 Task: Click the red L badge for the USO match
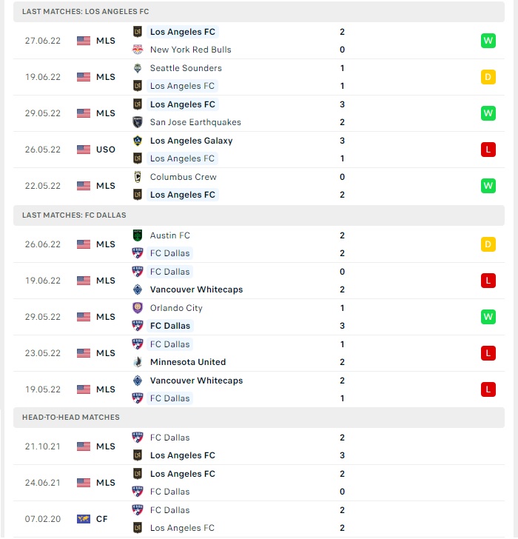(x=488, y=150)
